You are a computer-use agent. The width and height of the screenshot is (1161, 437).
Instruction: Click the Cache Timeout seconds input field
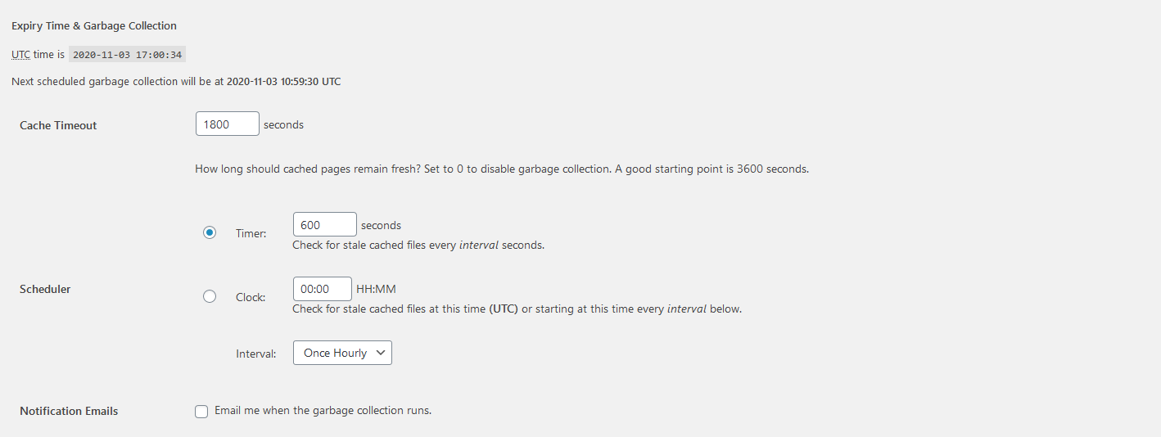(228, 124)
